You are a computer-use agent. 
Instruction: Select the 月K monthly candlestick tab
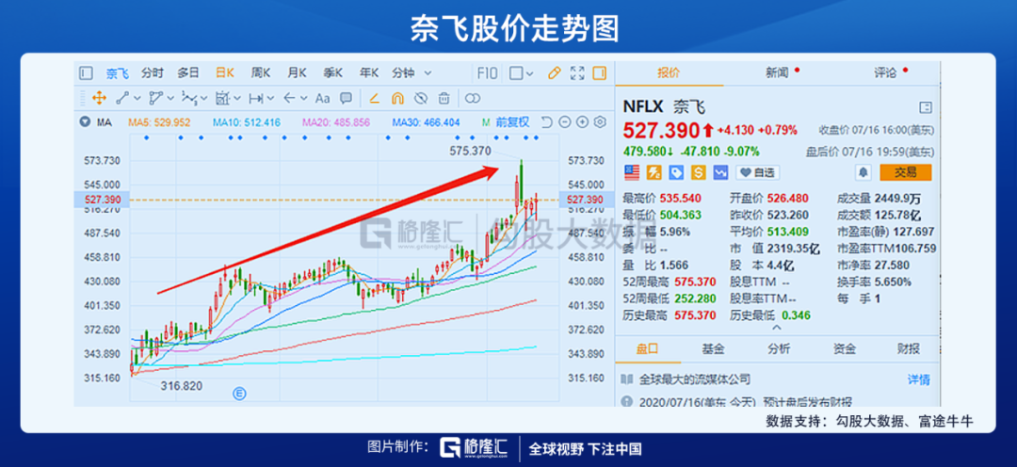(297, 73)
